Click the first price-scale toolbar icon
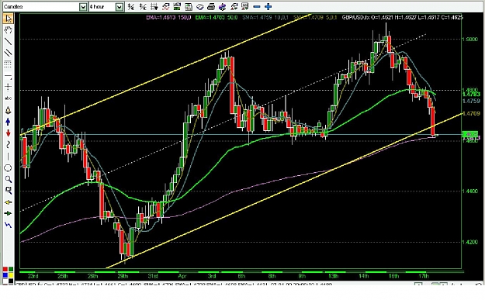 click(131, 7)
